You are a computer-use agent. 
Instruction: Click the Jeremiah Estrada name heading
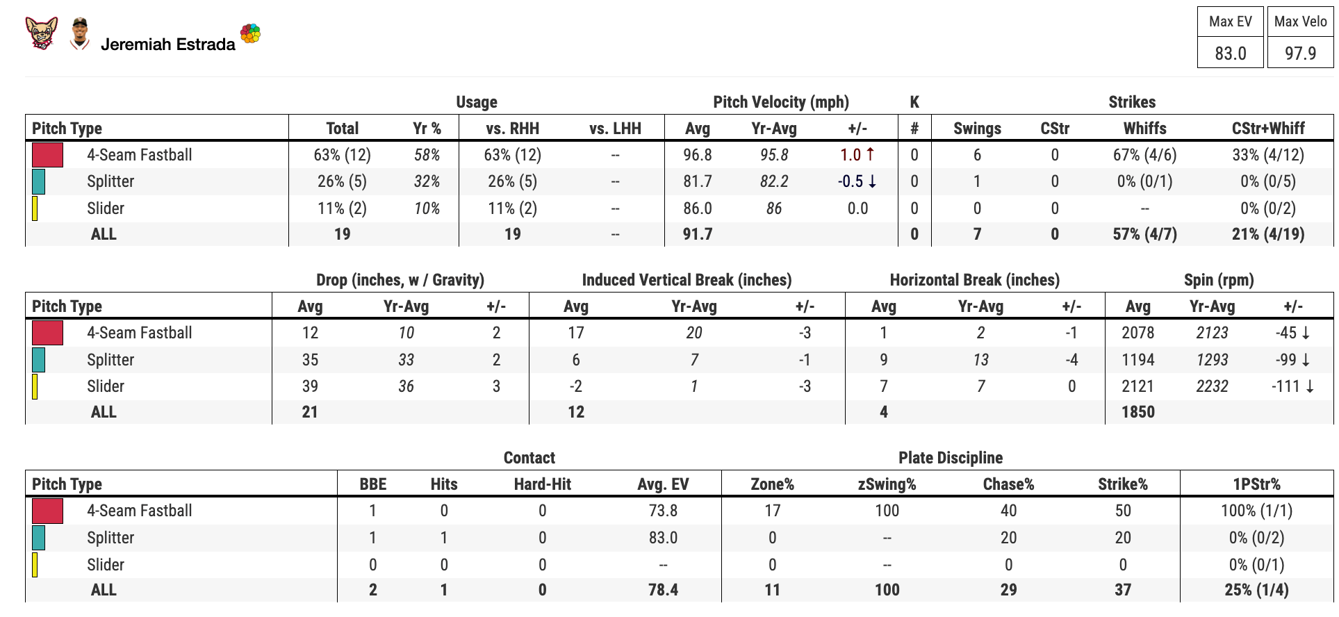coord(168,44)
